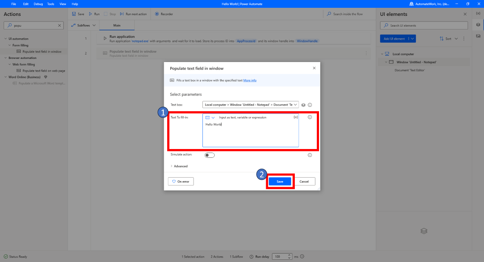This screenshot has height=262, width=484.
Task: Select the Document 'Text Editor' UI element
Action: tap(410, 70)
